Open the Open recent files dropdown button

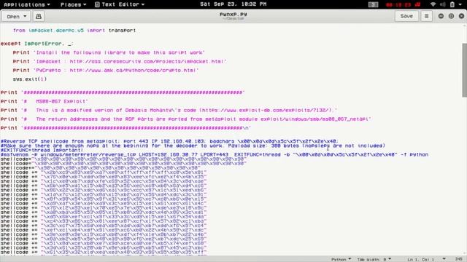pyautogui.click(x=16, y=16)
